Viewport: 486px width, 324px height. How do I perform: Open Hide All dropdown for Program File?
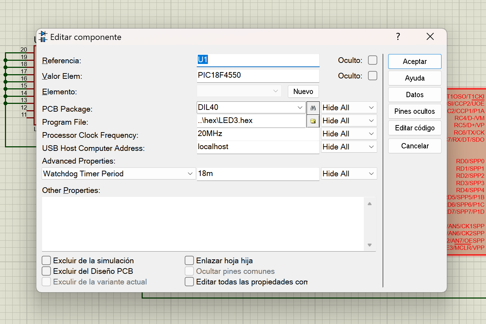[349, 120]
